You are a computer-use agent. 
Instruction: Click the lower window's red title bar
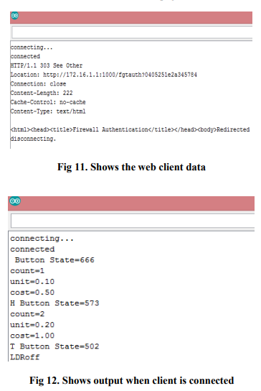click(131, 203)
